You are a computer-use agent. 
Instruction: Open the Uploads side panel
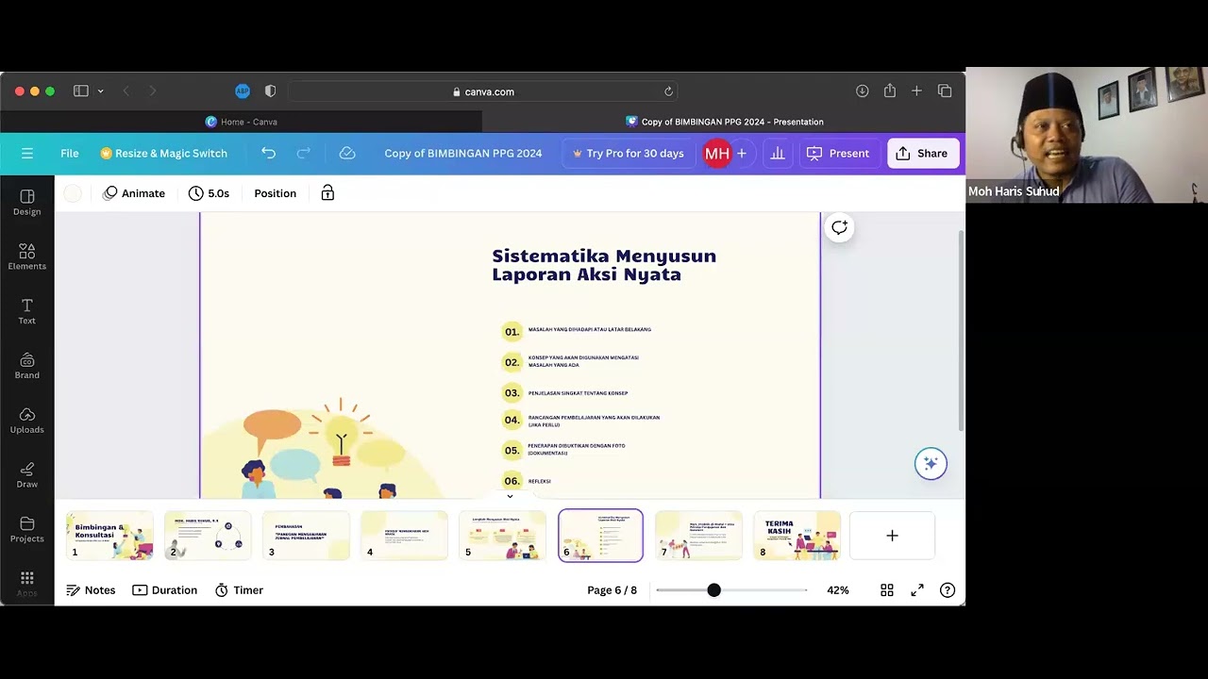(x=27, y=421)
